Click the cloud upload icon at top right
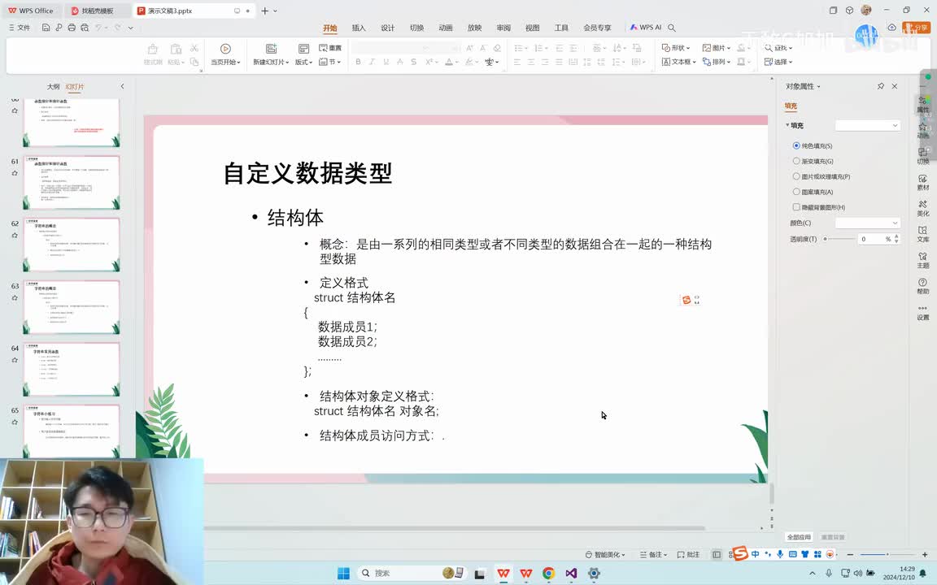The width and height of the screenshot is (937, 585). [x=891, y=28]
